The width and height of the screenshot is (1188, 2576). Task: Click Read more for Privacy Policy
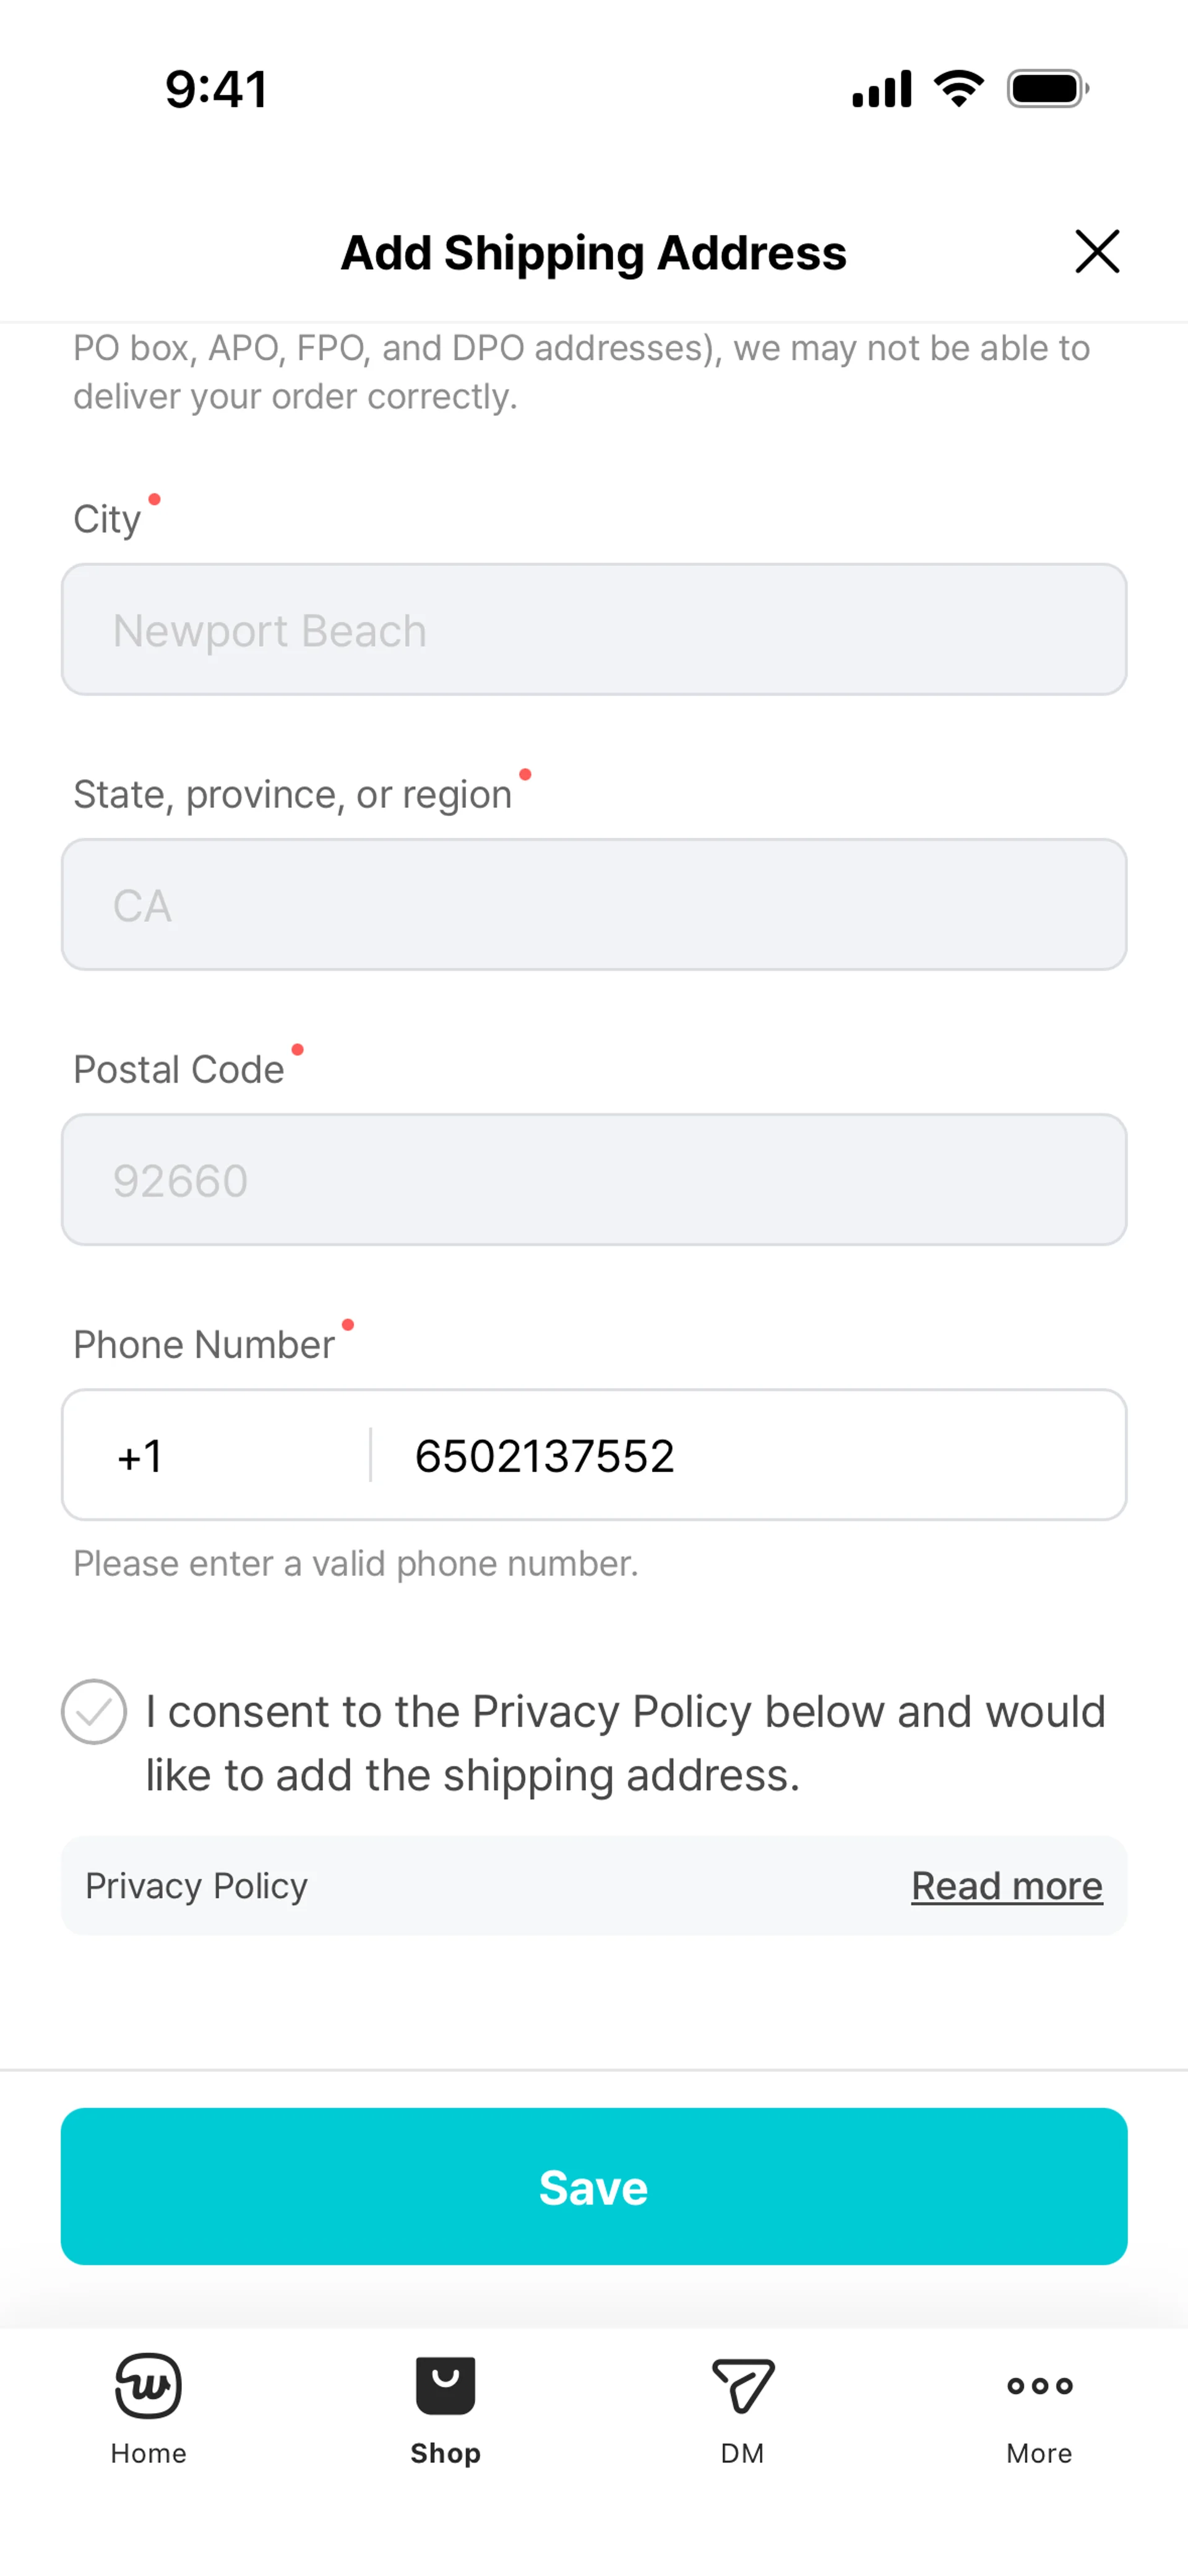tap(1006, 1886)
